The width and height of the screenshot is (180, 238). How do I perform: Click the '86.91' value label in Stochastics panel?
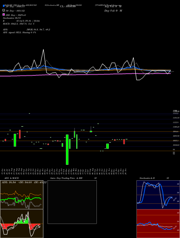(175, 199)
